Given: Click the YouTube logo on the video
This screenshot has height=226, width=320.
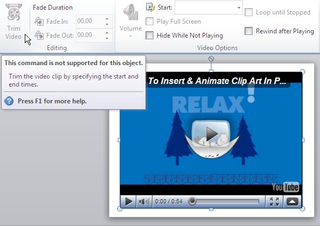Looking at the screenshot, I should coord(286,187).
